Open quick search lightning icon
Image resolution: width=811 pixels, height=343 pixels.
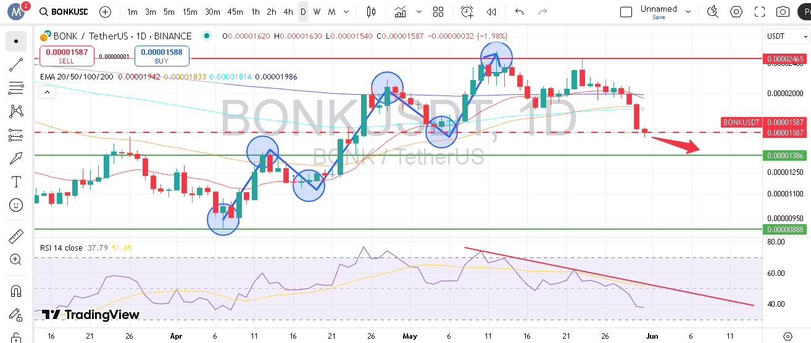[x=713, y=12]
